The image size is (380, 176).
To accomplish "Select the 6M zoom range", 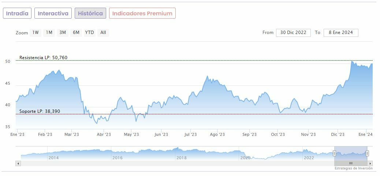I will tap(76, 32).
